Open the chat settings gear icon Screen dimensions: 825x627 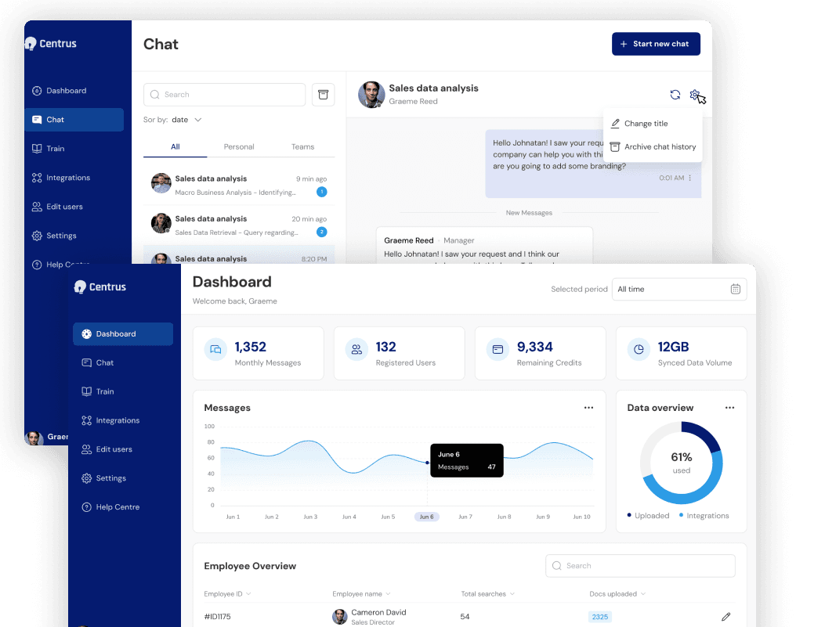click(695, 95)
